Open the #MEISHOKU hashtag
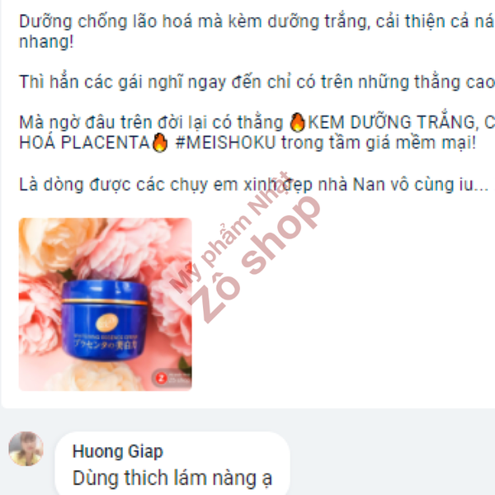Screen dimensions: 495x495 225,143
